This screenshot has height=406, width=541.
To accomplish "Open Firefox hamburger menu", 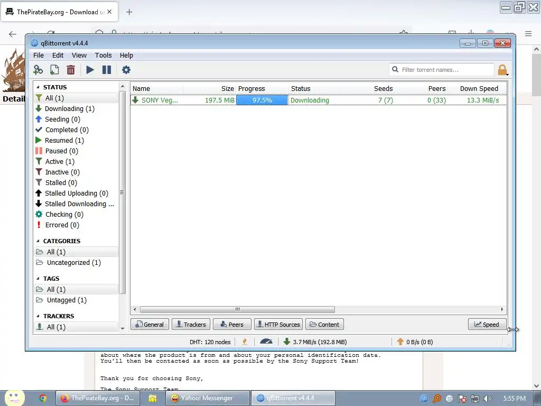I will (528, 33).
